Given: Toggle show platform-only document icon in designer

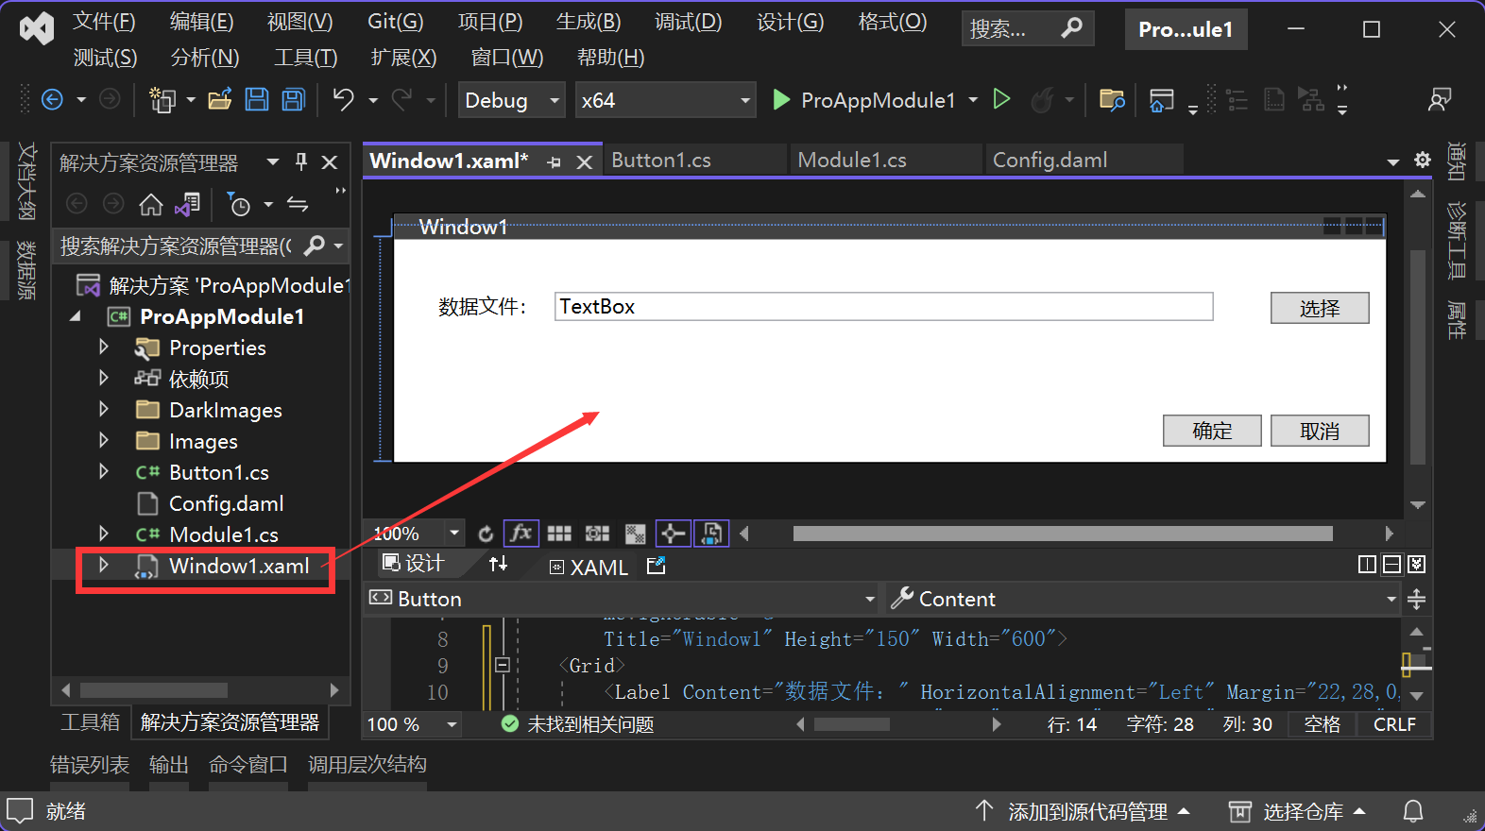Looking at the screenshot, I should (x=711, y=534).
